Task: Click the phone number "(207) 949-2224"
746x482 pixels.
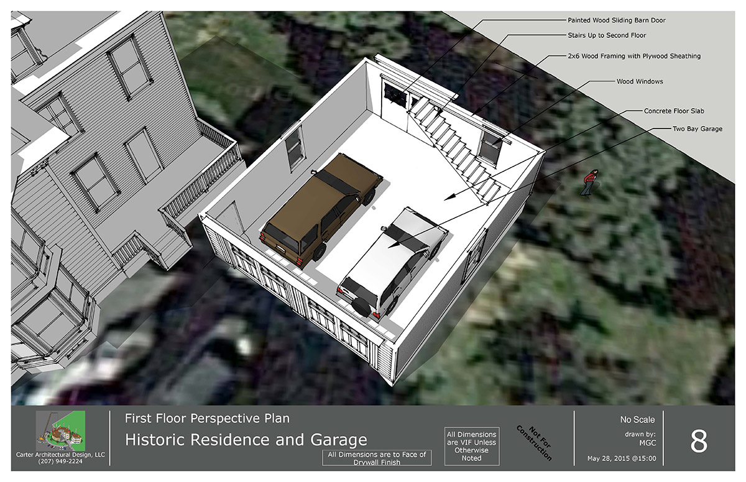Action: pos(61,462)
